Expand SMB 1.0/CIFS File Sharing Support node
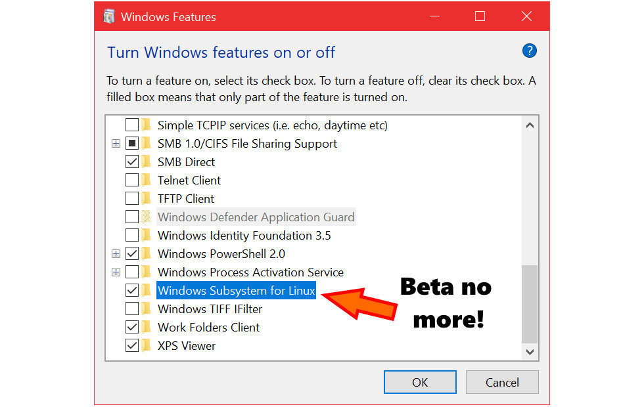Screen dimensions: 644x407 (x=116, y=144)
